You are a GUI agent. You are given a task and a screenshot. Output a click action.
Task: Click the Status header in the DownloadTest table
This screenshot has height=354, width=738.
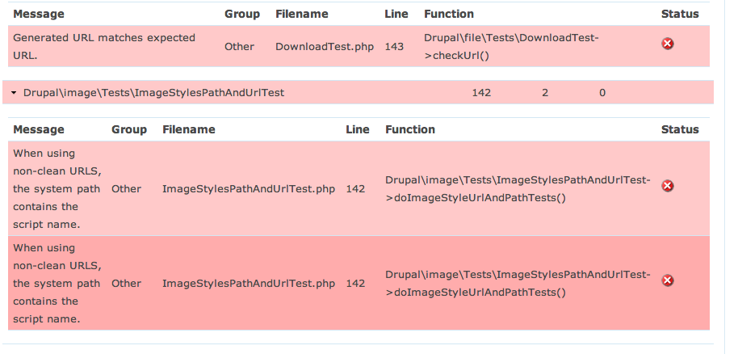pos(680,14)
